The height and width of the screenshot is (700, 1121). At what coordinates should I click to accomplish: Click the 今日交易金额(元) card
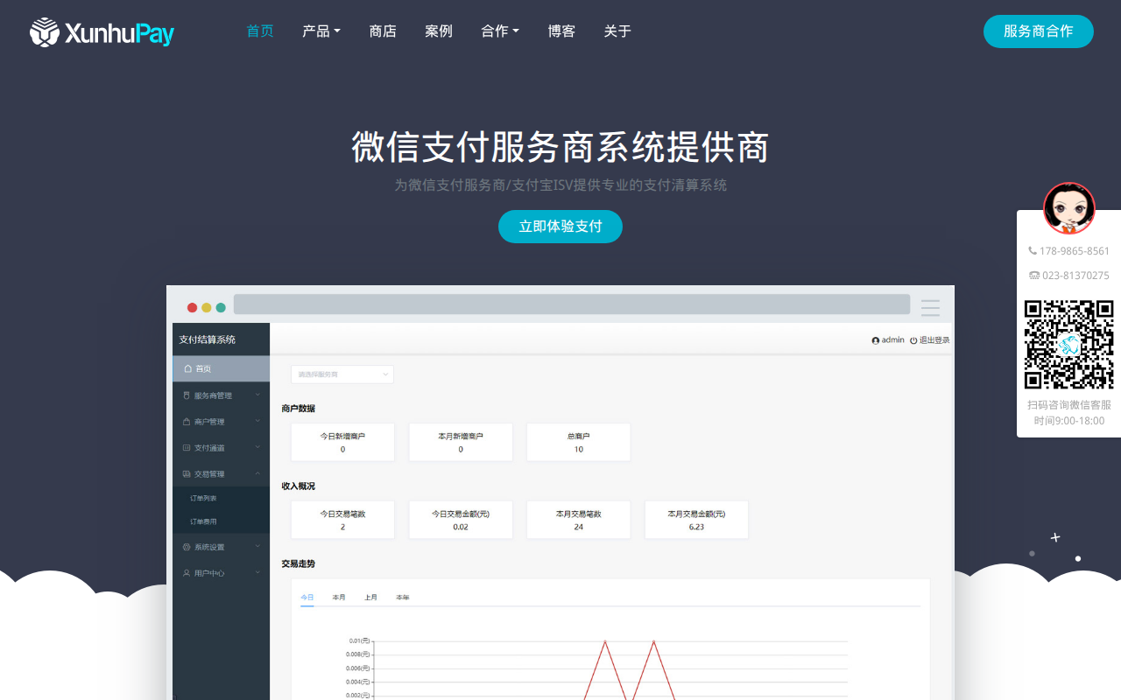point(461,520)
